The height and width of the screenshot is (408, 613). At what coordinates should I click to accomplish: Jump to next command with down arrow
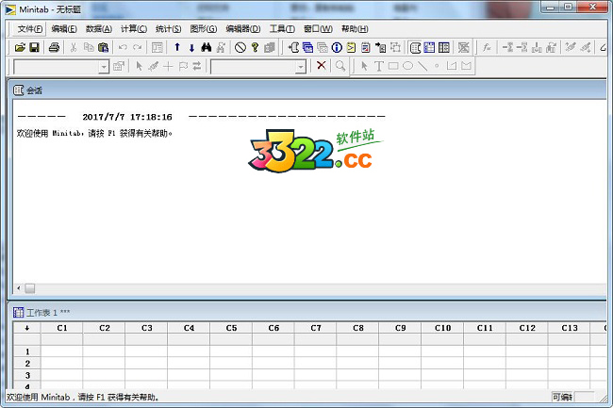pos(191,48)
